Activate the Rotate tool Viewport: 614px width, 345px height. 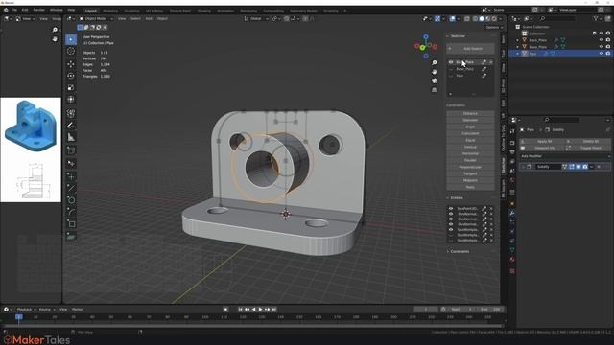pos(71,76)
